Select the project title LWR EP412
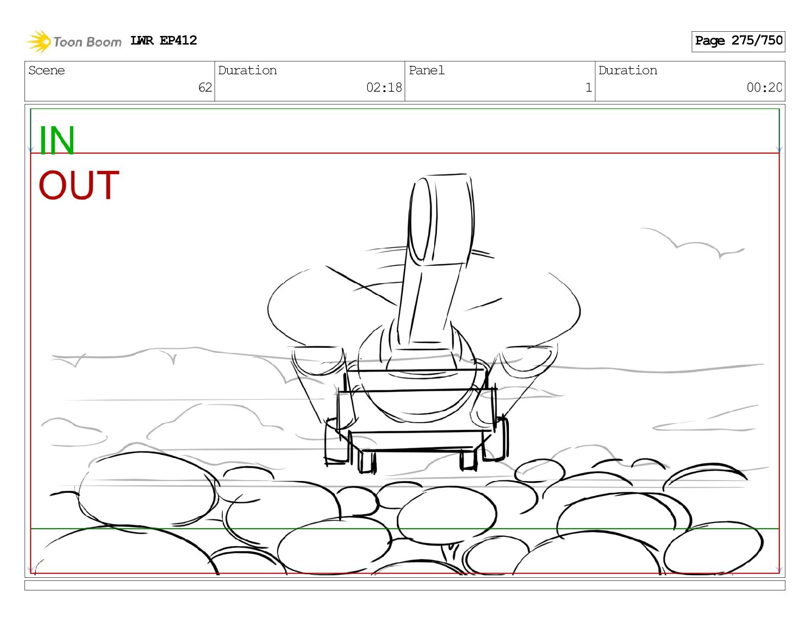This screenshot has width=811, height=627. [163, 40]
